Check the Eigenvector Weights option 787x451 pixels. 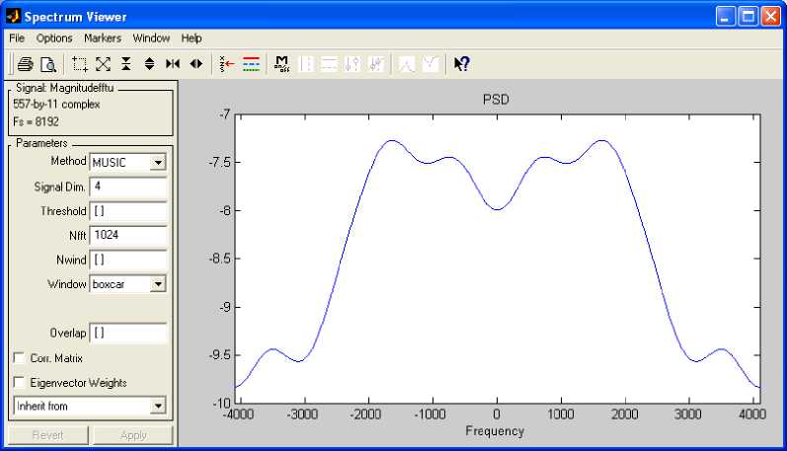click(20, 383)
